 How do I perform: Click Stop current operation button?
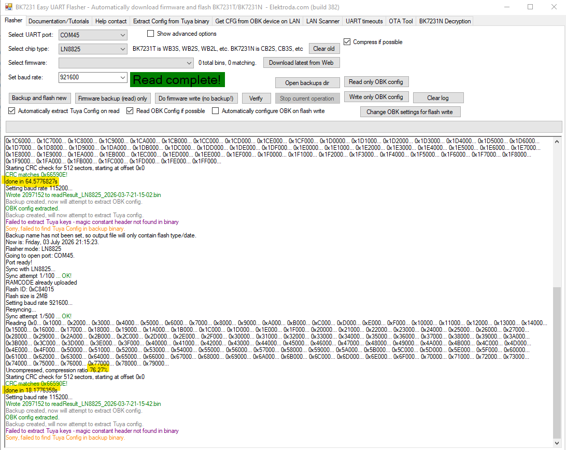(307, 98)
